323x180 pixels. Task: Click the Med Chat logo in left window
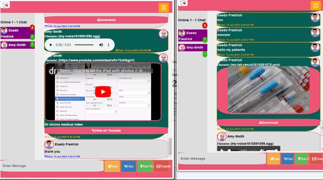point(5,4)
